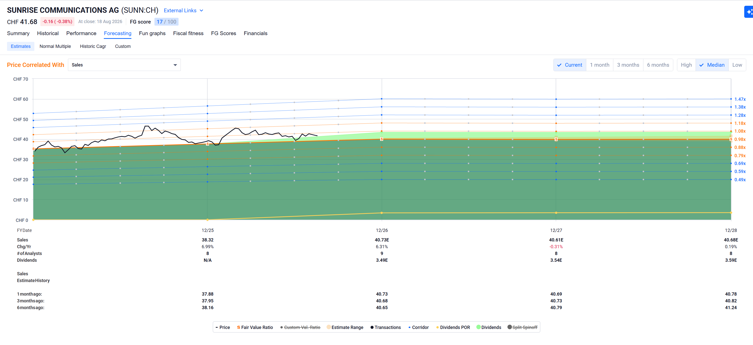Click the External Links link
Viewport: 753px width, 345px height.
pyautogui.click(x=180, y=11)
